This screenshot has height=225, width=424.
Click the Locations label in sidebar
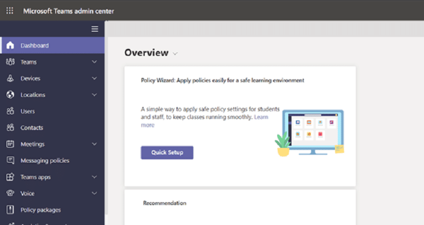[x=33, y=95]
